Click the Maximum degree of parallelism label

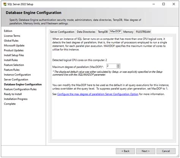point(78,67)
